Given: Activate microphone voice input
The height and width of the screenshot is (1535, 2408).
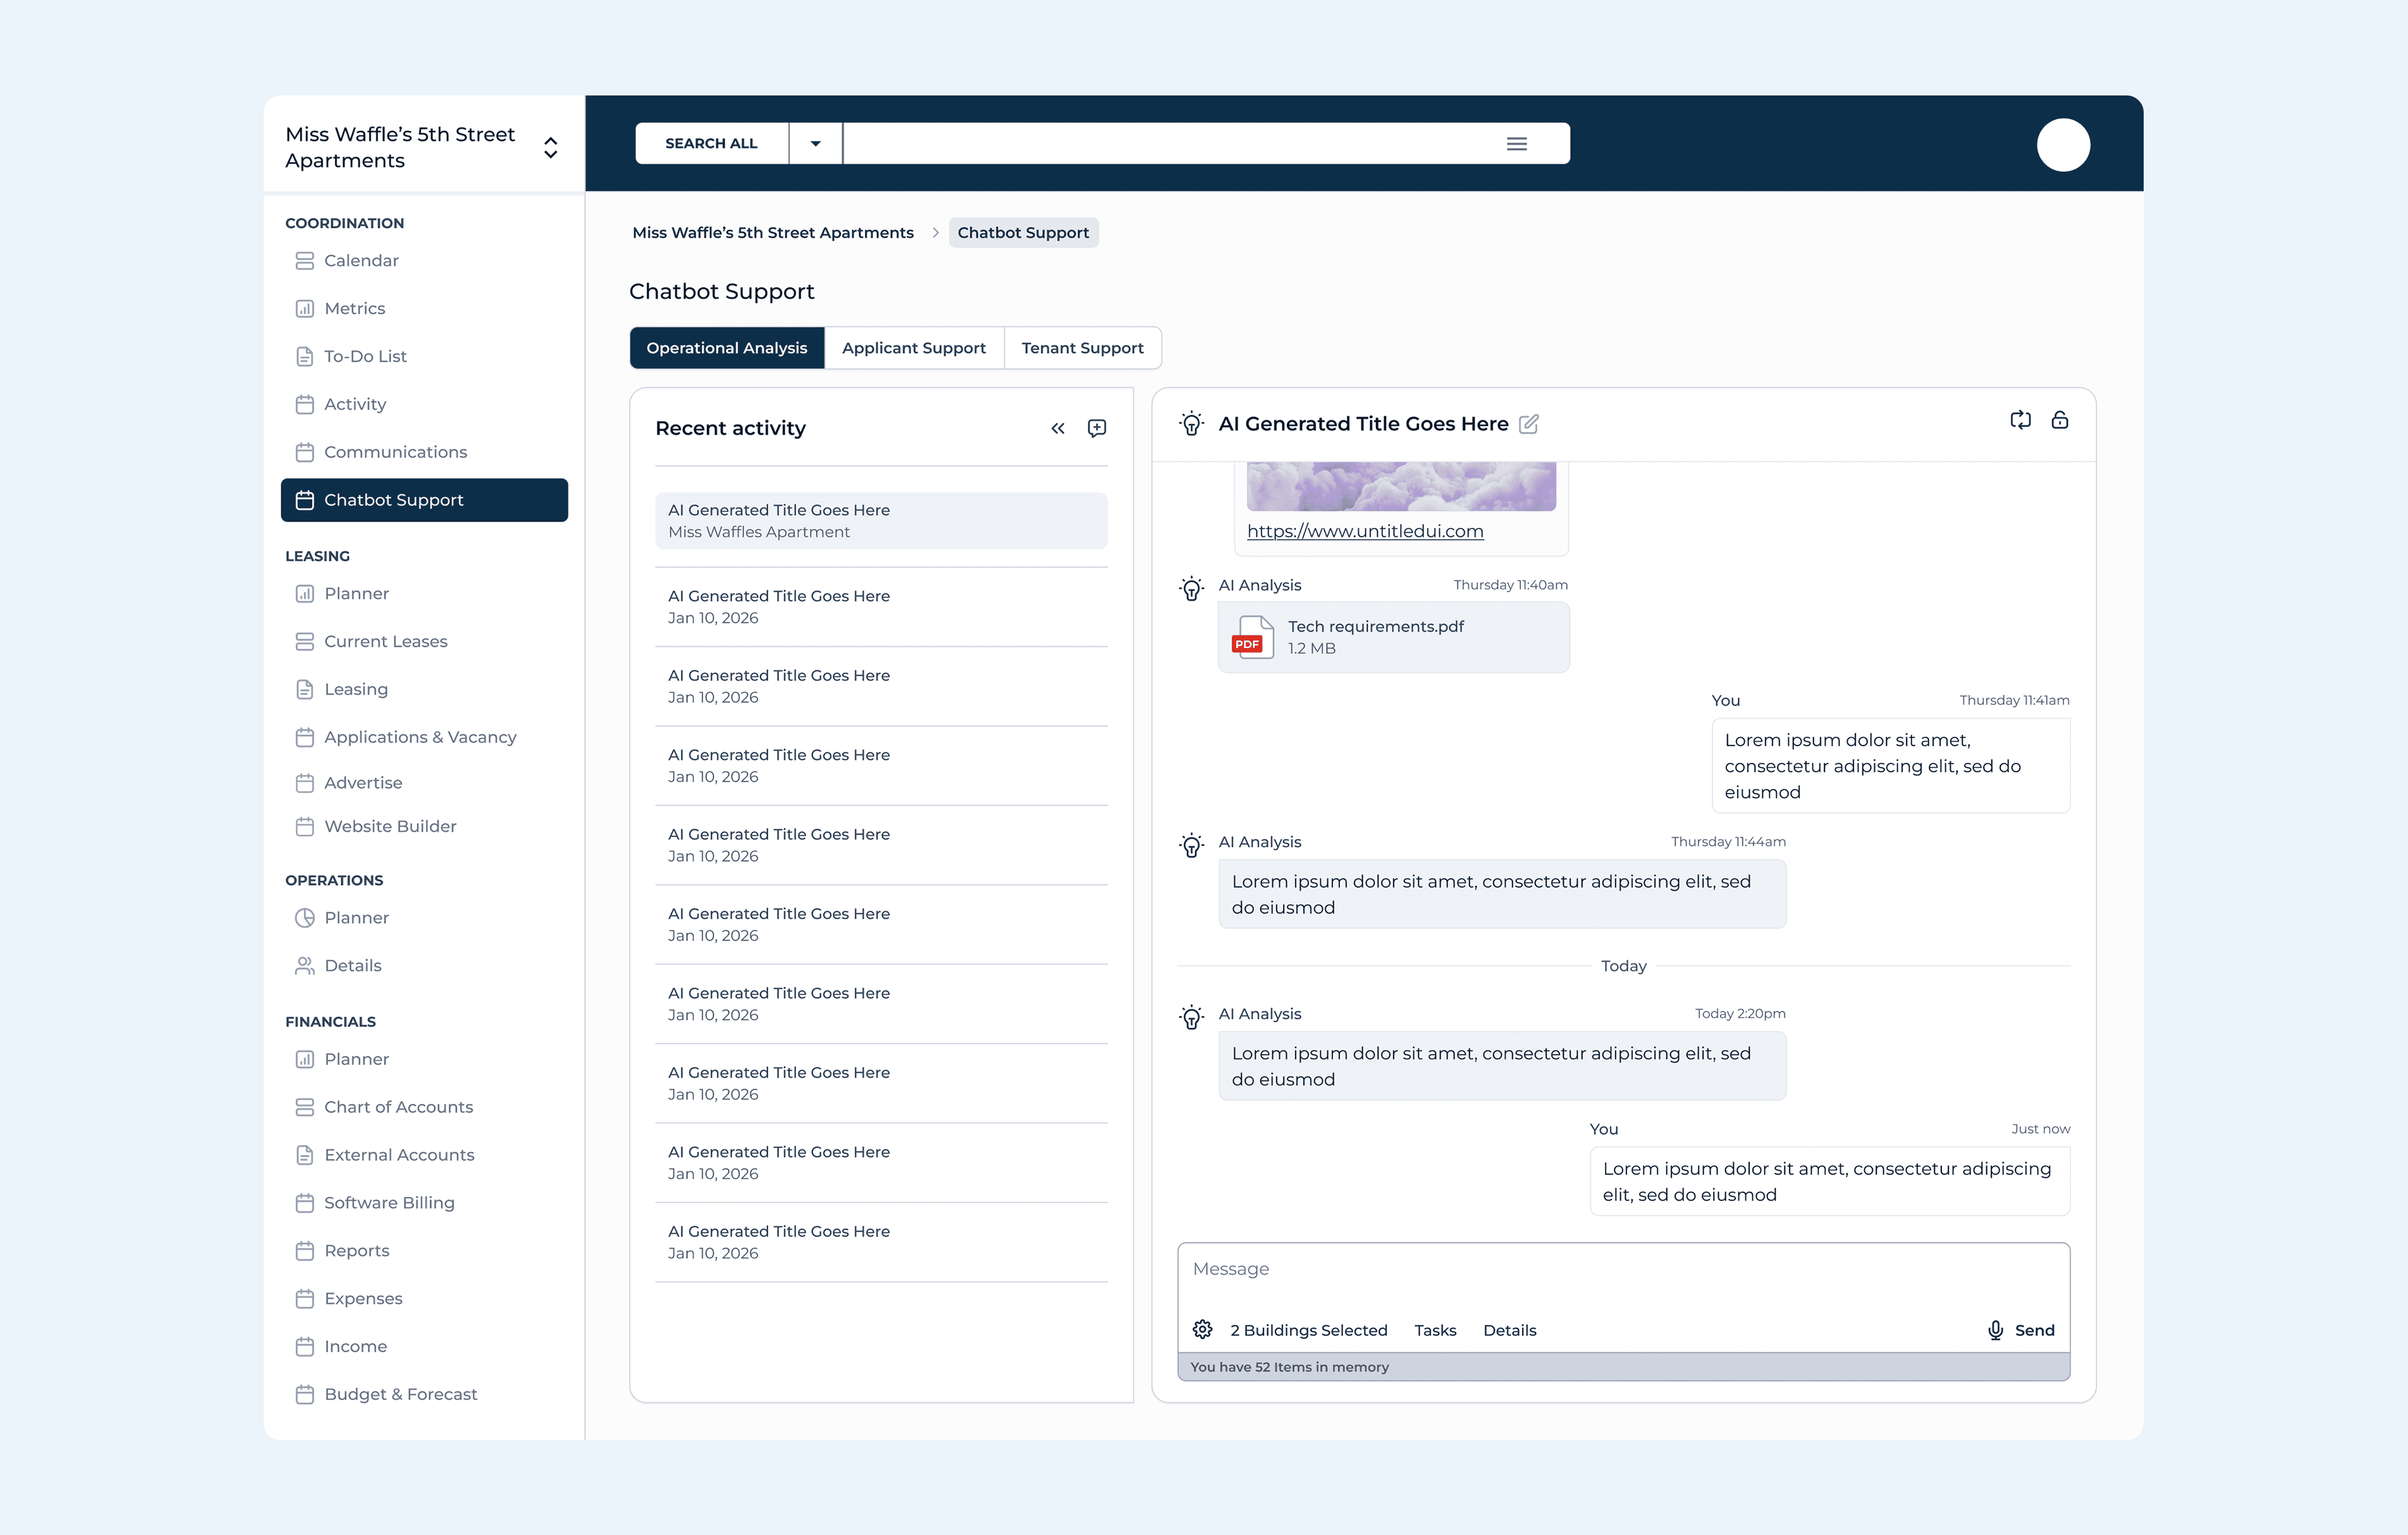Looking at the screenshot, I should 1995,1329.
